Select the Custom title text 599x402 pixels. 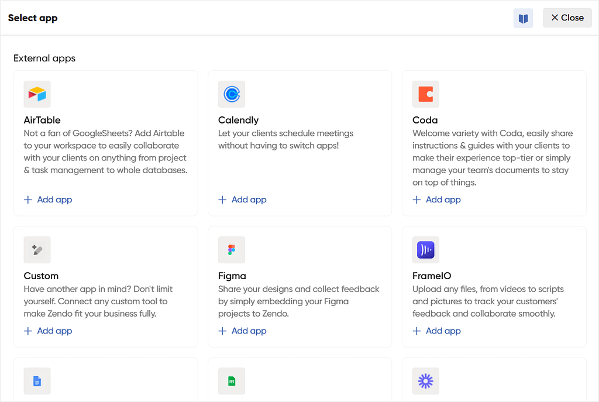point(41,276)
